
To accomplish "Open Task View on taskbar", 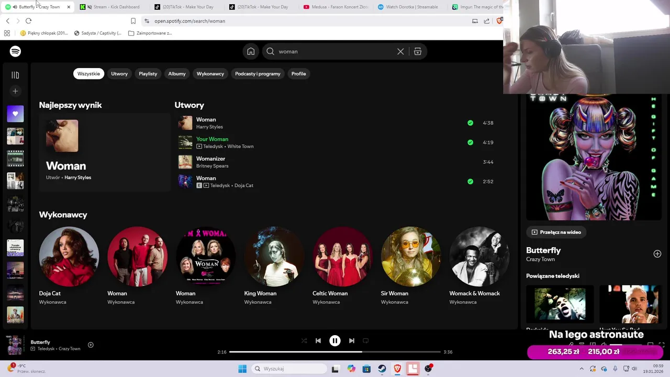I will (336, 369).
